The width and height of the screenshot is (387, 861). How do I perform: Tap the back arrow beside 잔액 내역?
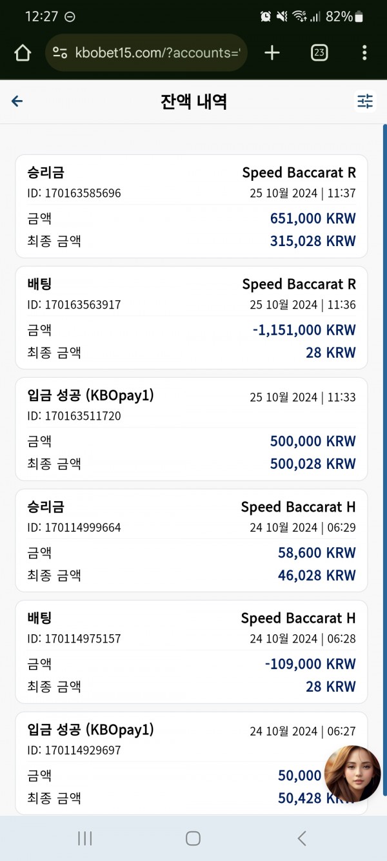click(17, 101)
